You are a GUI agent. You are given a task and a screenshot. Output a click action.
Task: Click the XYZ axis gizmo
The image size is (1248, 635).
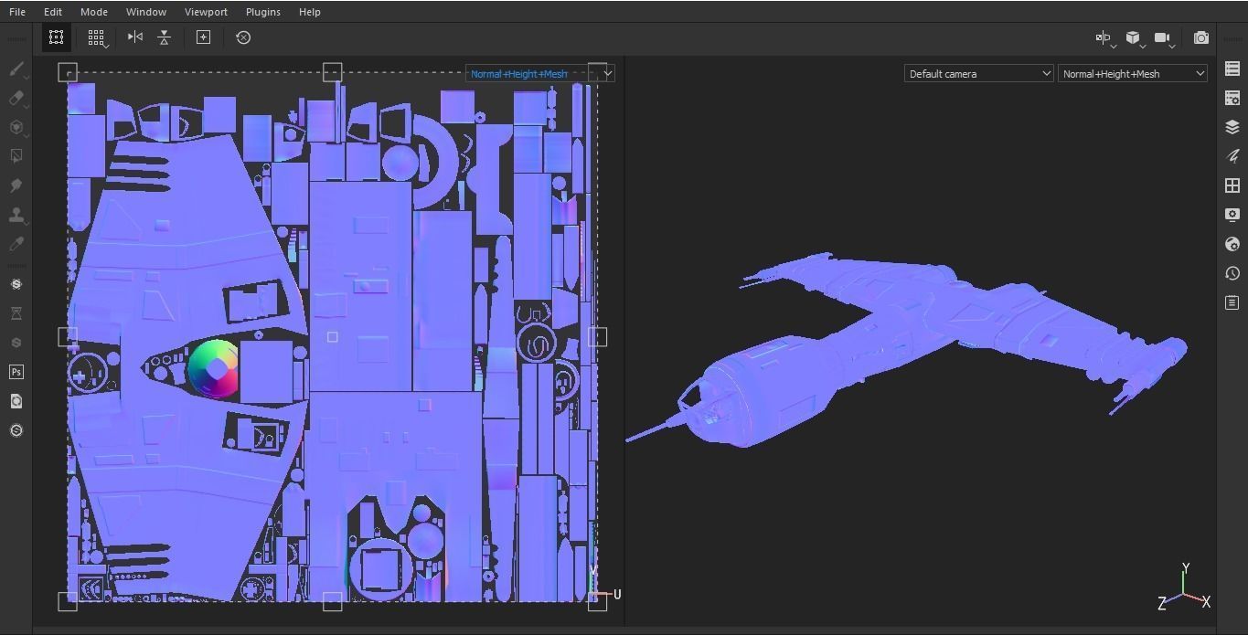click(1185, 587)
